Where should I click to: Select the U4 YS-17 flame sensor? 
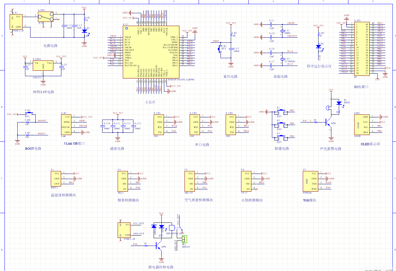coord(246,181)
